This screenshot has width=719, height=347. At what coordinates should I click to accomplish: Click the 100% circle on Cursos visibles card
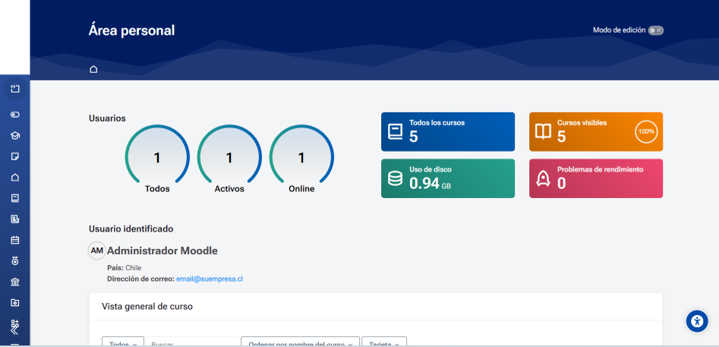[x=646, y=131]
